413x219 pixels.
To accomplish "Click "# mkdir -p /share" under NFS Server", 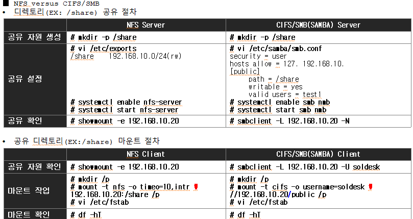I will [x=104, y=37].
